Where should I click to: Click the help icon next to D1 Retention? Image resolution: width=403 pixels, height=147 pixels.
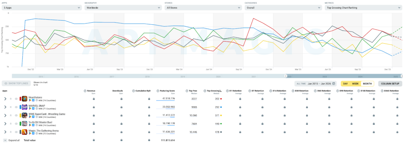click(x=227, y=91)
